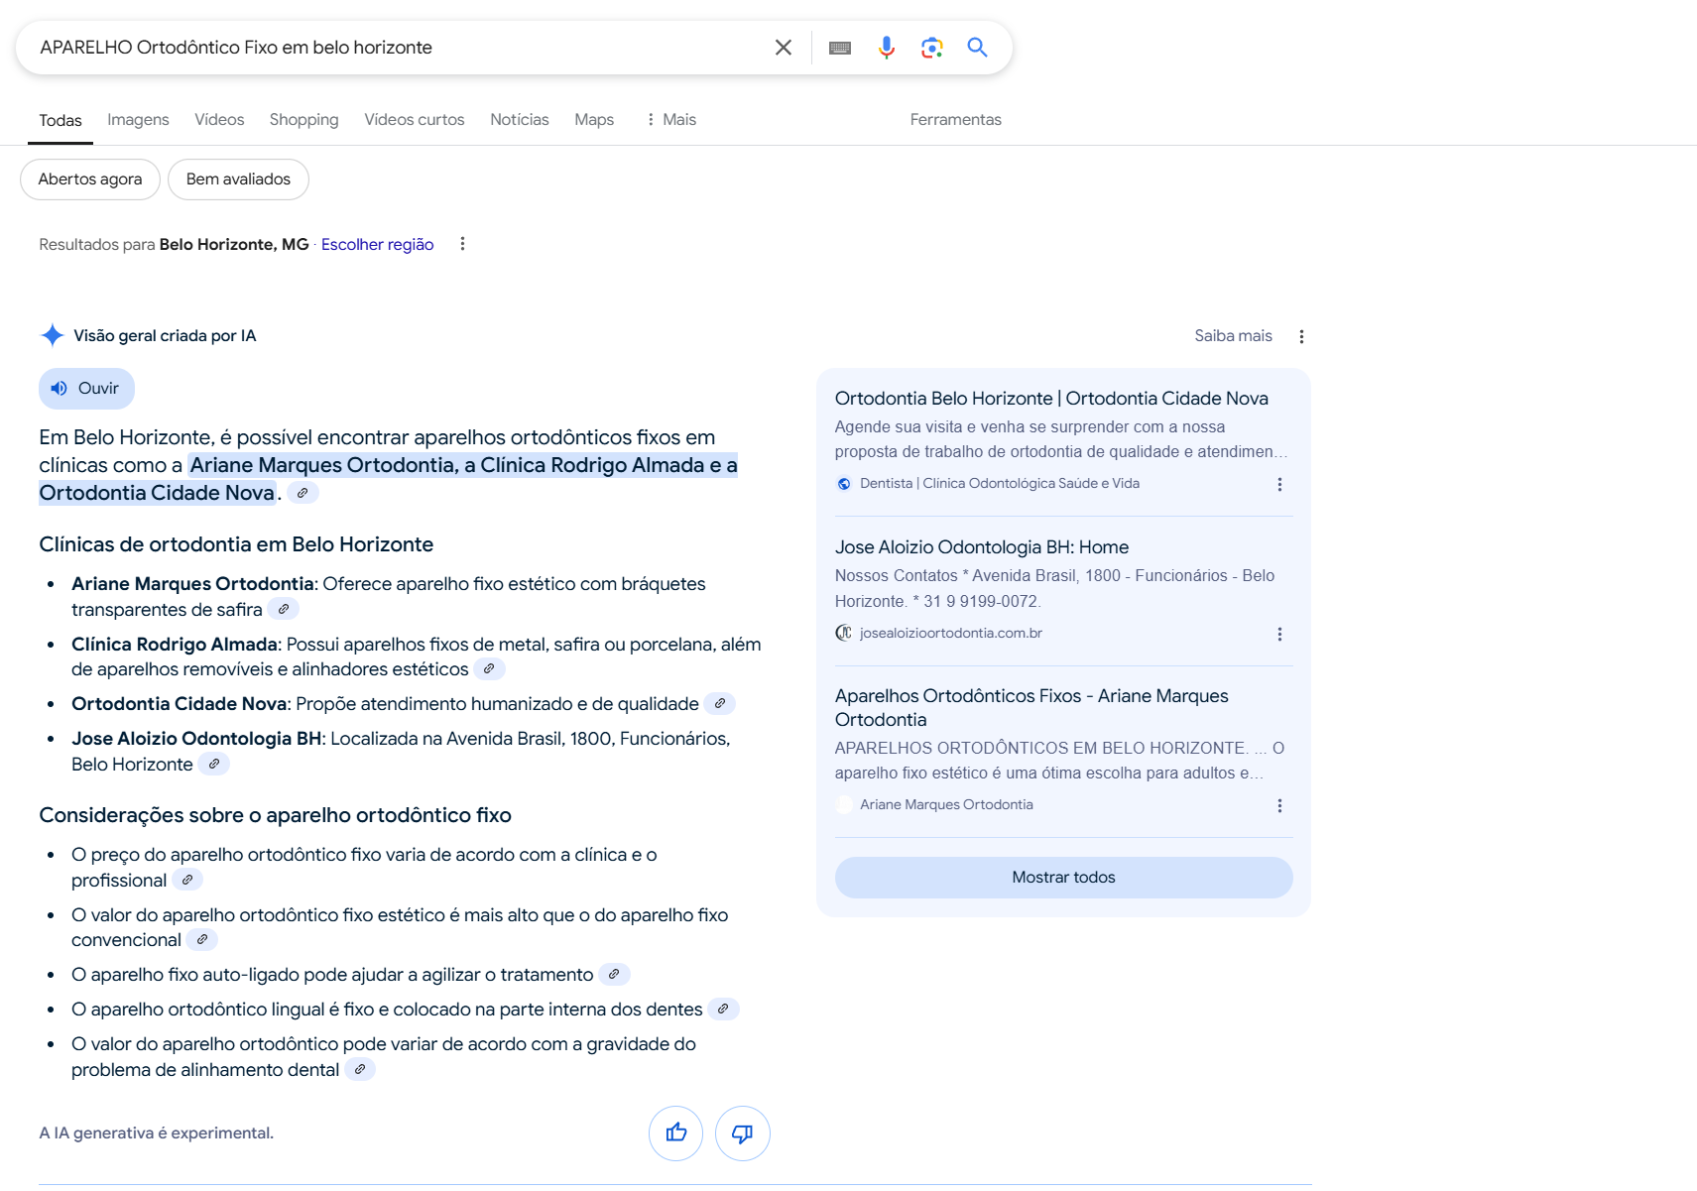The image size is (1697, 1191).
Task: Open source link icon for Clínica Rodrigo Almada bullet
Action: pos(489,668)
